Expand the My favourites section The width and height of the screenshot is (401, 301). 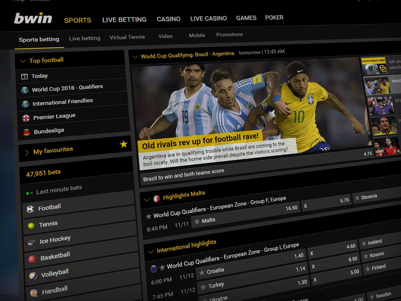click(x=27, y=153)
